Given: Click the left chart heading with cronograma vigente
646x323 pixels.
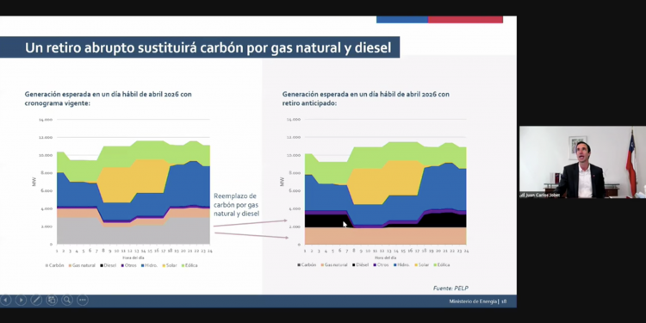Looking at the screenshot, I should tap(108, 98).
